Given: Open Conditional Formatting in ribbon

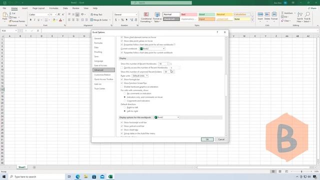Looking at the screenshot, I should (146, 17).
